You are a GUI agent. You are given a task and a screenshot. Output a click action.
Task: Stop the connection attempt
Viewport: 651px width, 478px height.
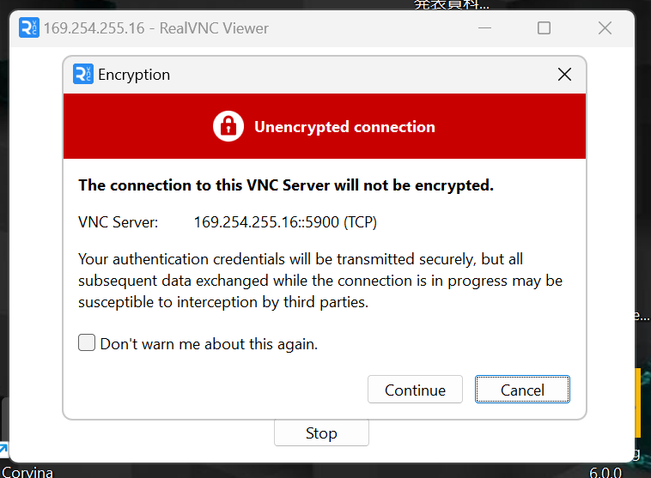321,433
